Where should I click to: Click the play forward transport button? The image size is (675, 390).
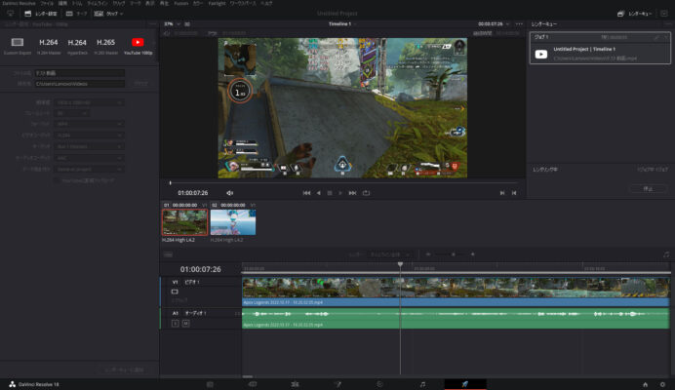pyautogui.click(x=340, y=193)
